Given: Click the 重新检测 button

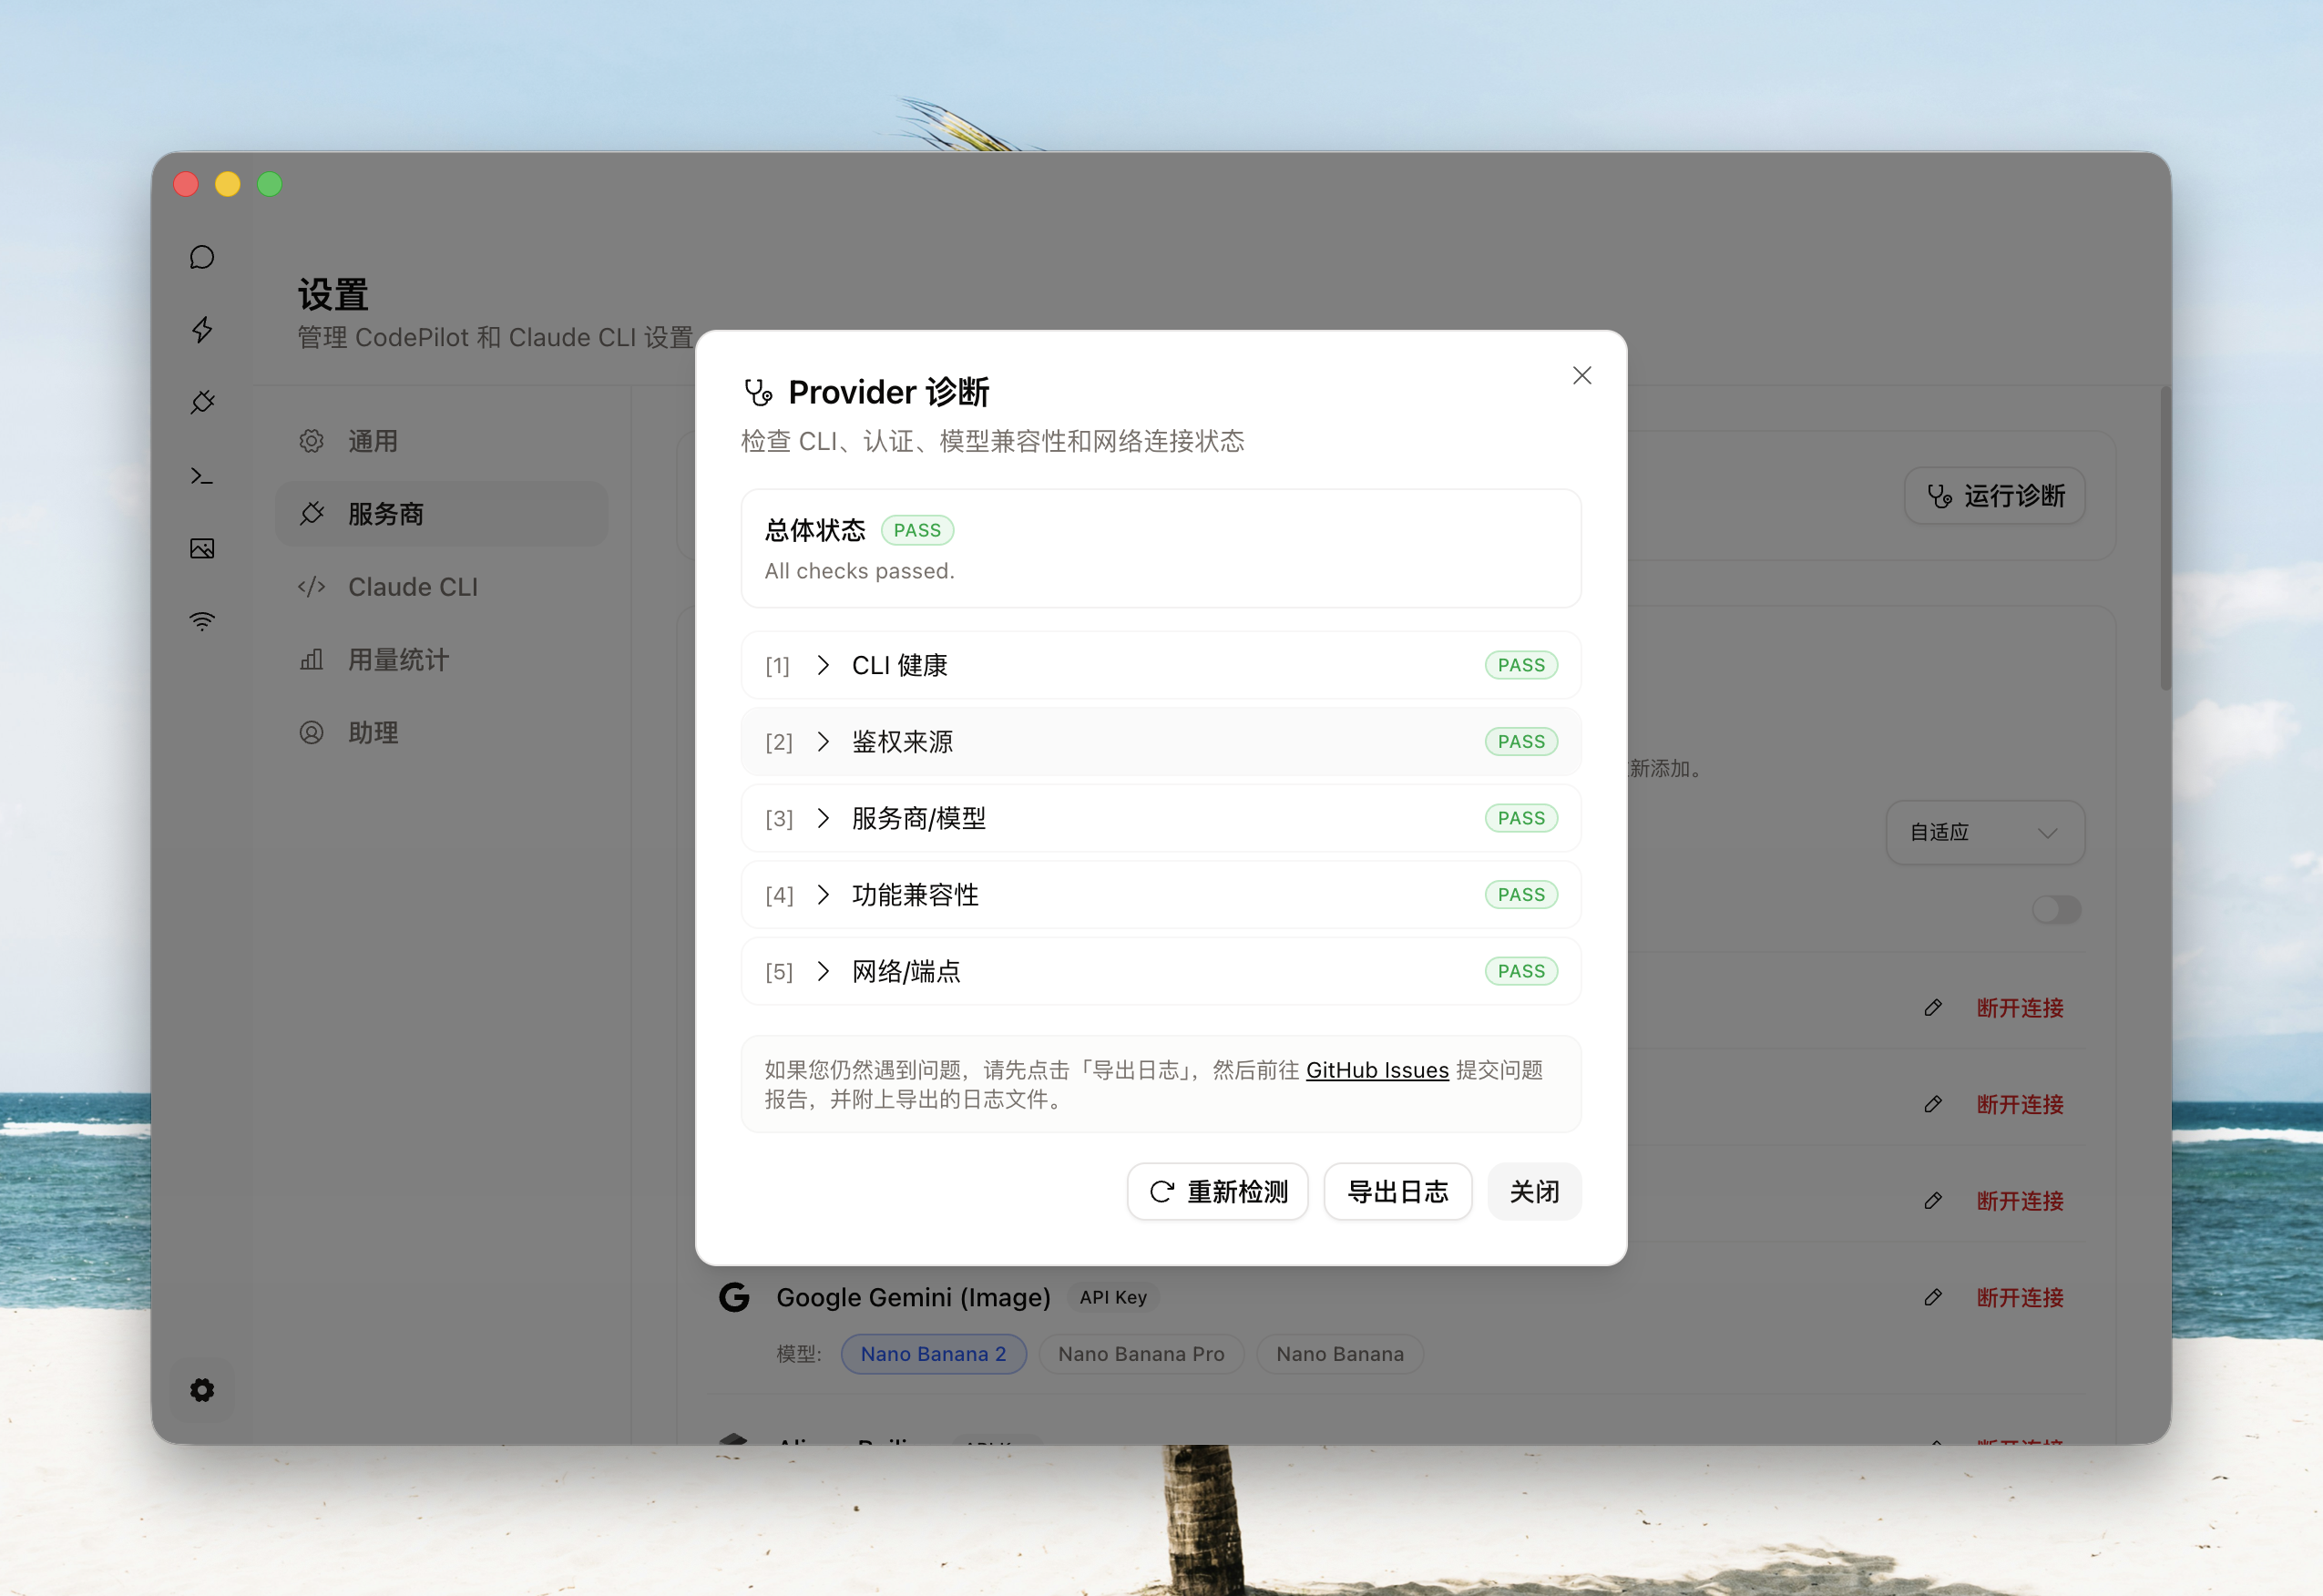Looking at the screenshot, I should (1217, 1191).
